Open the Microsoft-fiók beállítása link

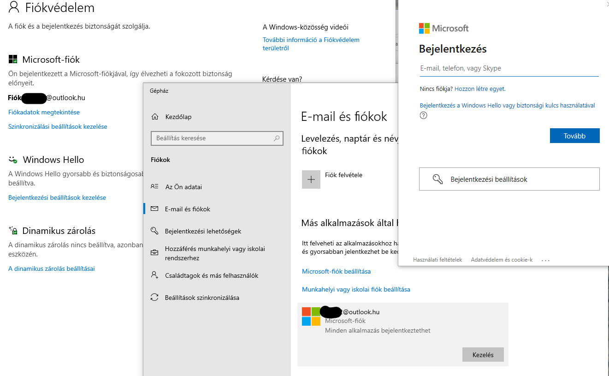click(336, 271)
